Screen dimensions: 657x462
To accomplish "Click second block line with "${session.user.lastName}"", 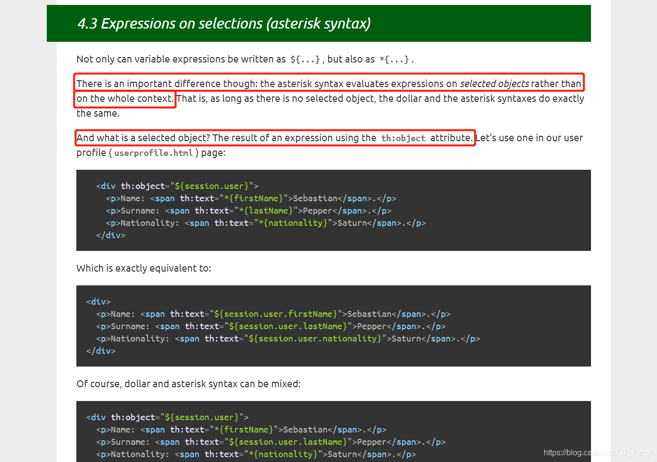I will click(x=271, y=326).
